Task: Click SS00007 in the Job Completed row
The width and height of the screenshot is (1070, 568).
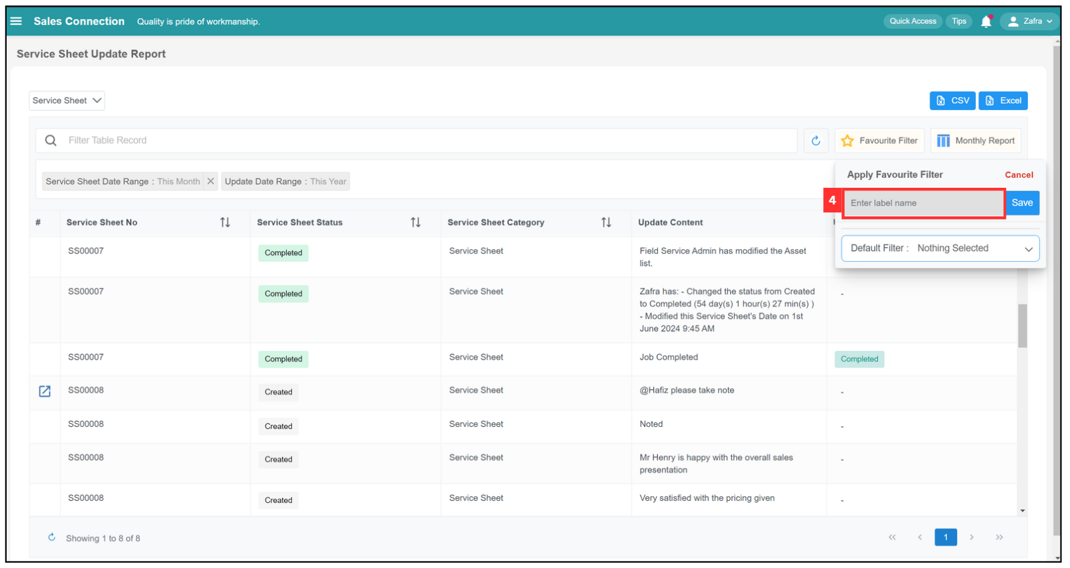Action: 86,358
